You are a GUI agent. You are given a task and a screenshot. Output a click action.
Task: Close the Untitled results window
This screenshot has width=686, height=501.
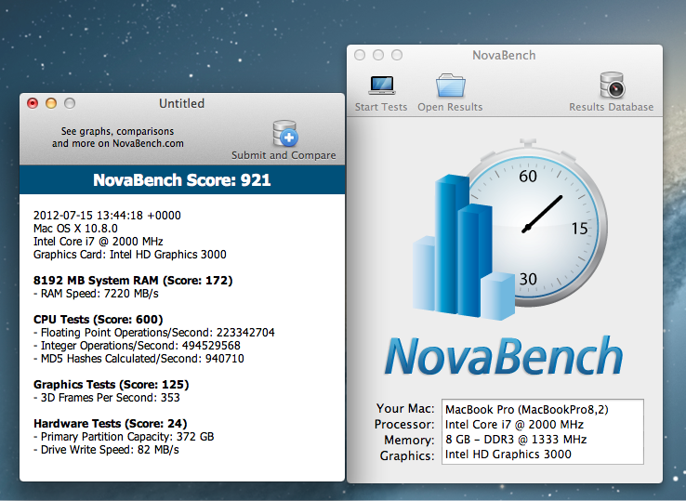point(33,103)
